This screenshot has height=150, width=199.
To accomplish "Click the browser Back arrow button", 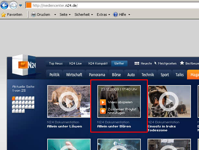I will coord(4,5).
